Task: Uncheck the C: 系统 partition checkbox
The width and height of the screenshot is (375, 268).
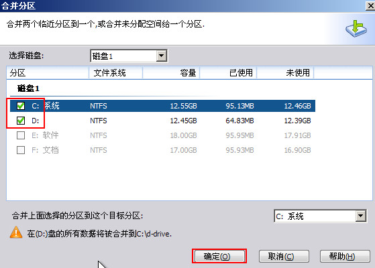Action: click(x=21, y=106)
